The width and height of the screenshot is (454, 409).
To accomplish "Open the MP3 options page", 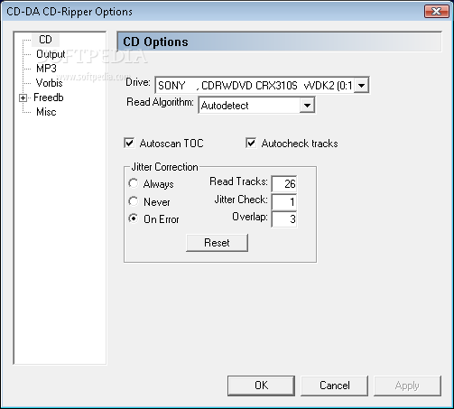I will click(46, 69).
